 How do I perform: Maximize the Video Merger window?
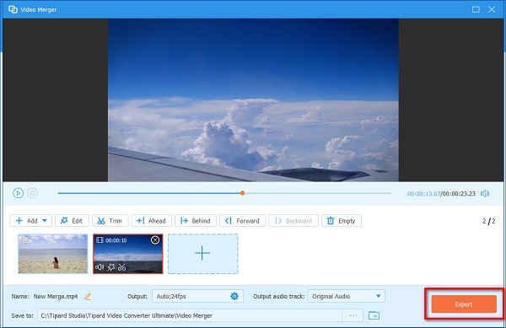(x=476, y=9)
